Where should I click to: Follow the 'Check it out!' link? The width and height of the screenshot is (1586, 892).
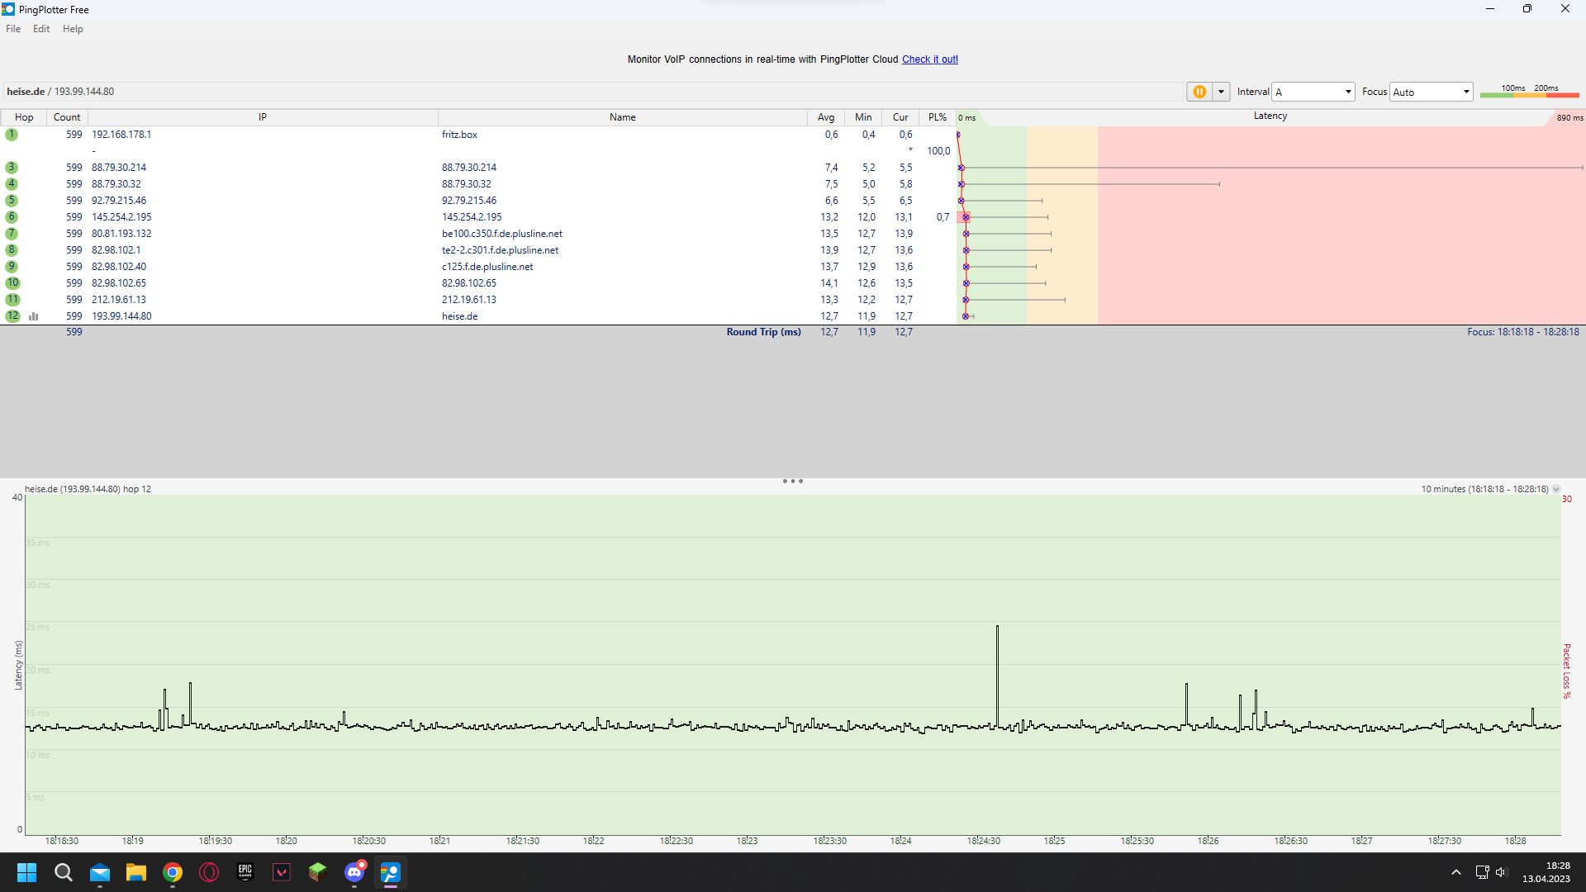pyautogui.click(x=929, y=59)
